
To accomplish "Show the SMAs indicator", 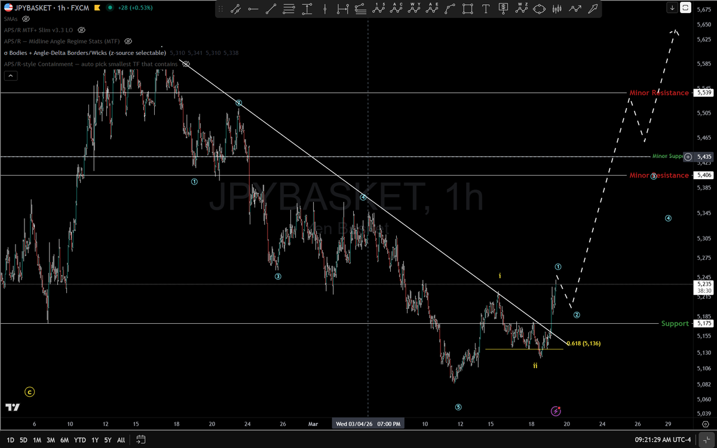I will click(x=26, y=19).
